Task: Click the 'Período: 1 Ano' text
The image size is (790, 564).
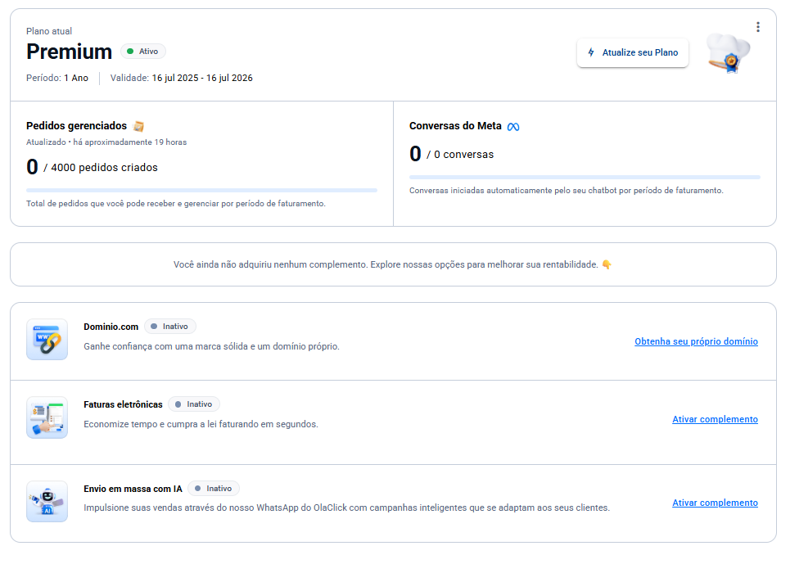Action: [57, 78]
